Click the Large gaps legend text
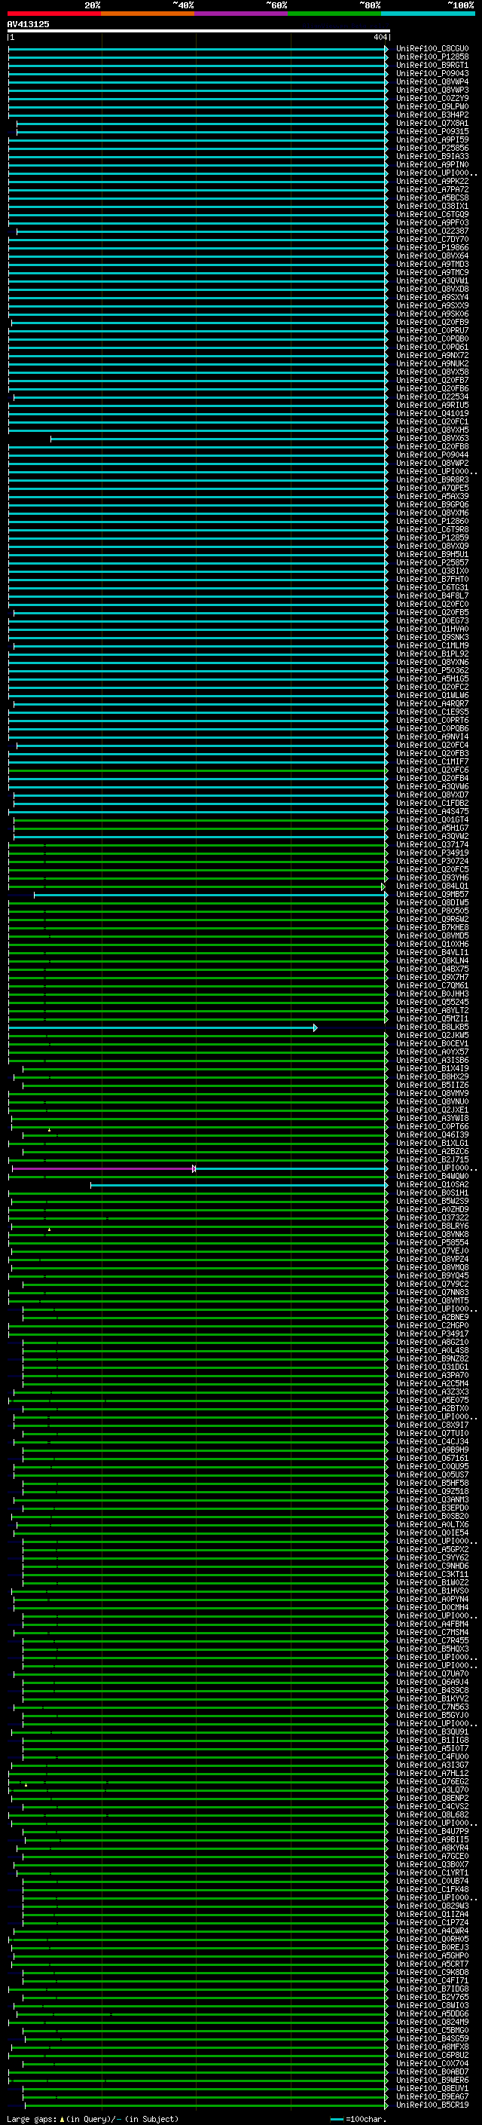This screenshot has height=2125, width=482. tap(93, 2119)
